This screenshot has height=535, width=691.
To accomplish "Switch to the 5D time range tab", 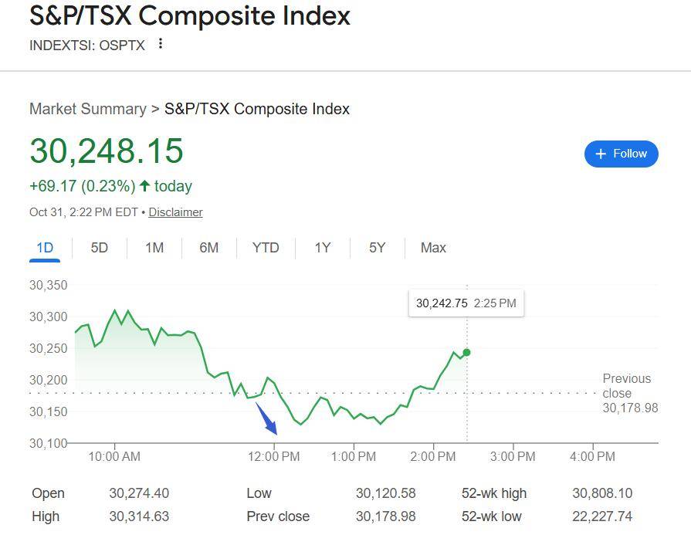I will click(100, 248).
